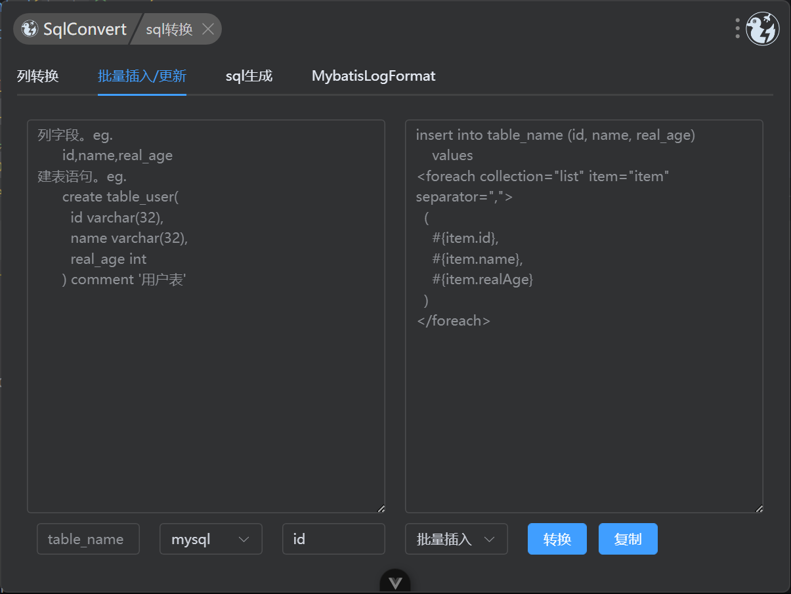Click the placeholder text "id varchar(32),"

click(x=116, y=218)
